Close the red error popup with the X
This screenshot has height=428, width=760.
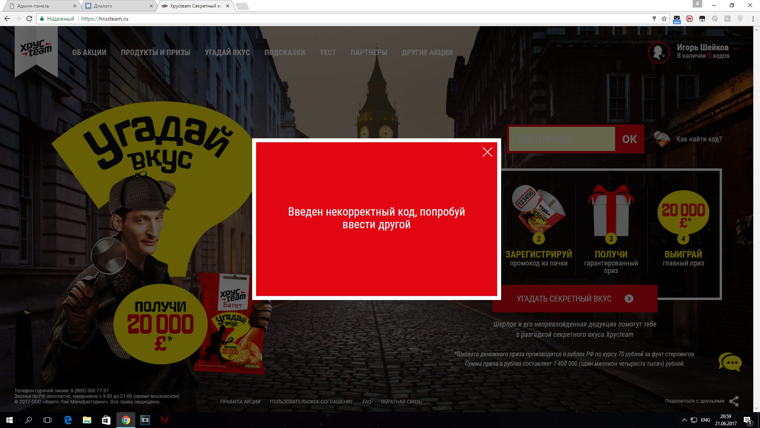(487, 152)
